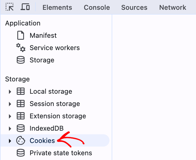Expand the Session storage tree arrow

point(10,104)
